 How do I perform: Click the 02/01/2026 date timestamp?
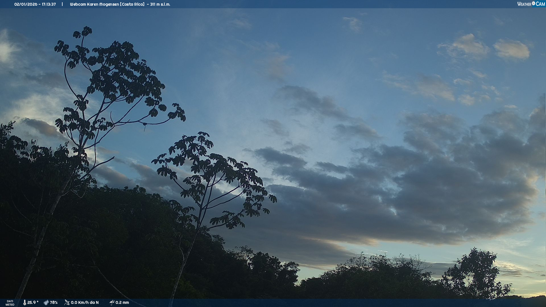26,4
